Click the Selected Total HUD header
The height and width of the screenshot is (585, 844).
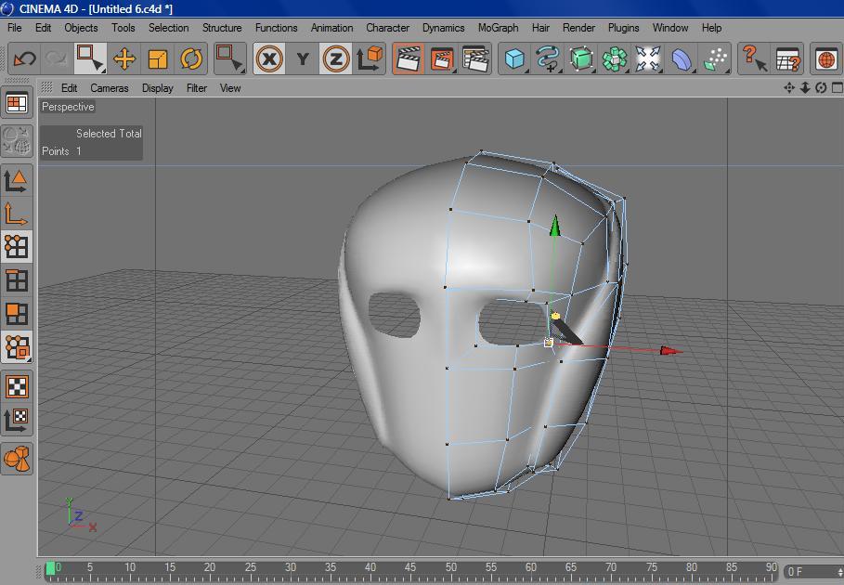pyautogui.click(x=109, y=134)
